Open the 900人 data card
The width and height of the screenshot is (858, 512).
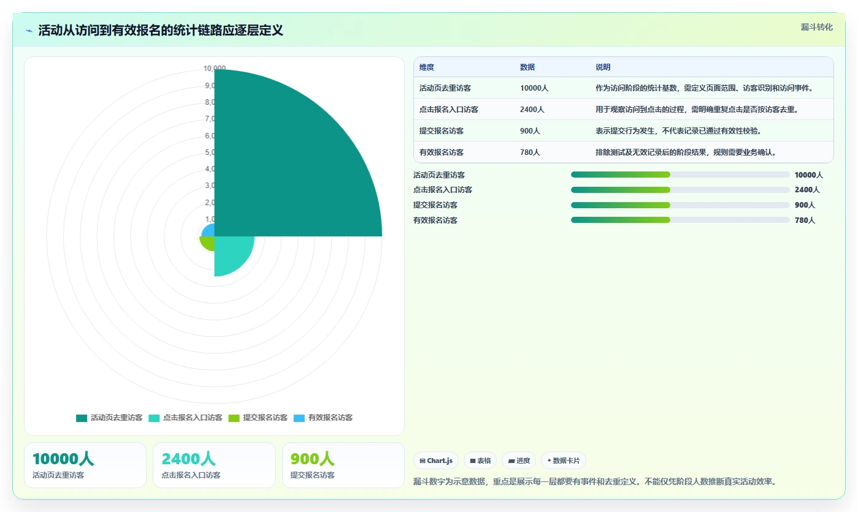[x=343, y=465]
